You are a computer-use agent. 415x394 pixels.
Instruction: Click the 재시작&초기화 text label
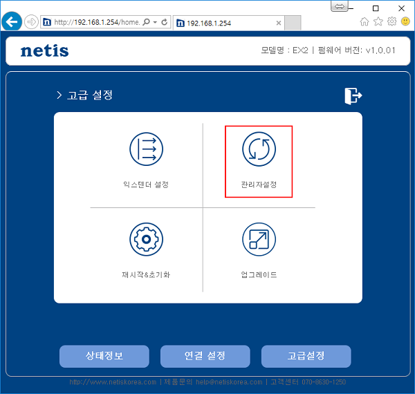(146, 274)
